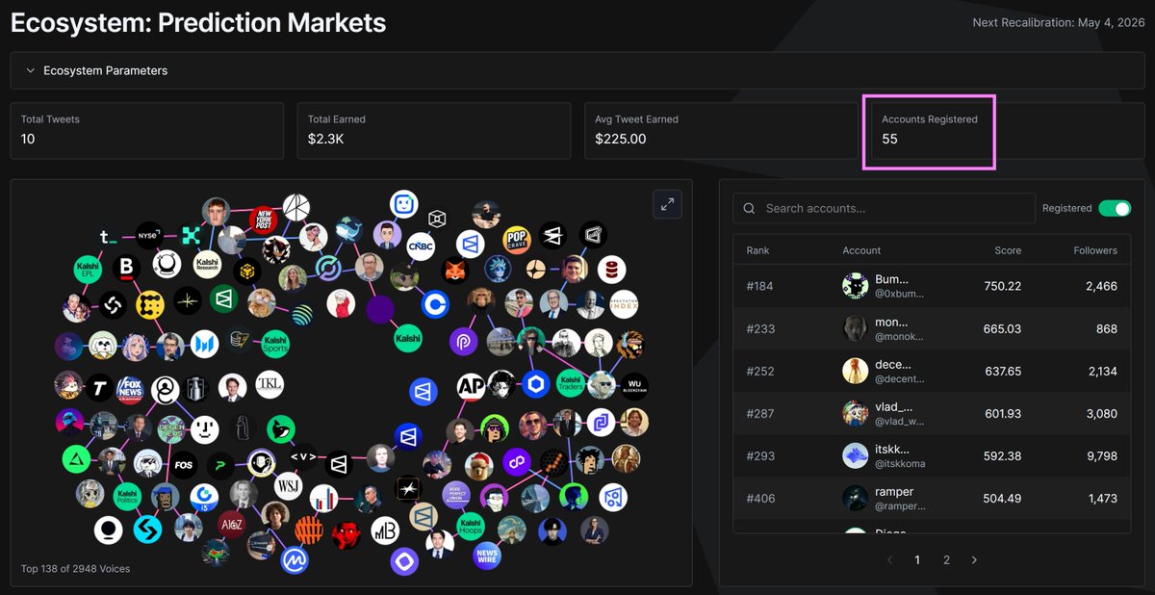Go to previous page arrow

[889, 559]
